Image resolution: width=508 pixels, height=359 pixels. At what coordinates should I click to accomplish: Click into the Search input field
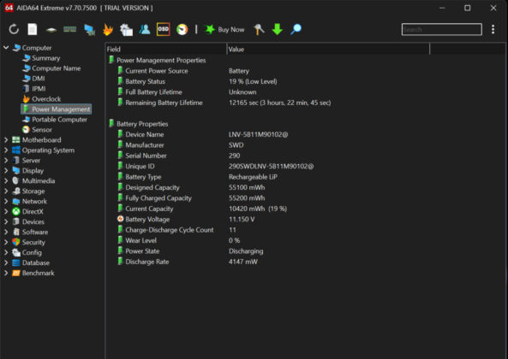[441, 29]
